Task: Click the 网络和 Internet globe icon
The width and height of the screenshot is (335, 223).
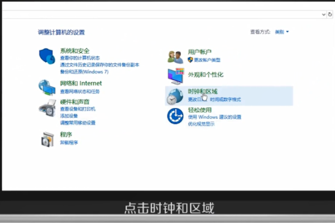Action: tap(47, 88)
